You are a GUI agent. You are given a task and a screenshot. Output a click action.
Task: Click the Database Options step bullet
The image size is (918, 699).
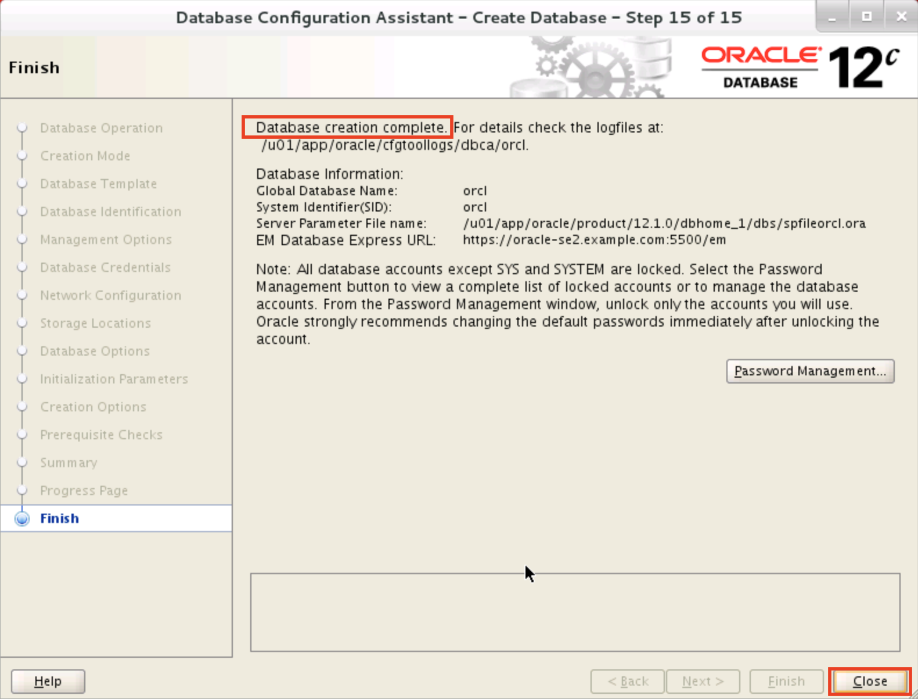click(x=22, y=351)
